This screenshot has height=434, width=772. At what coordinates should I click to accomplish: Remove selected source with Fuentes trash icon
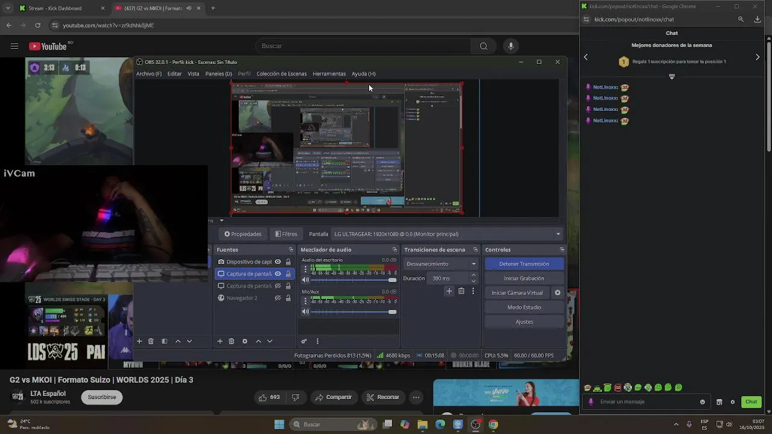coord(231,341)
